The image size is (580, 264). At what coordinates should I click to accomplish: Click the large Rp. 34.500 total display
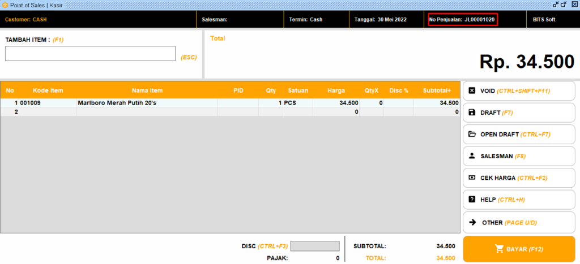[527, 62]
